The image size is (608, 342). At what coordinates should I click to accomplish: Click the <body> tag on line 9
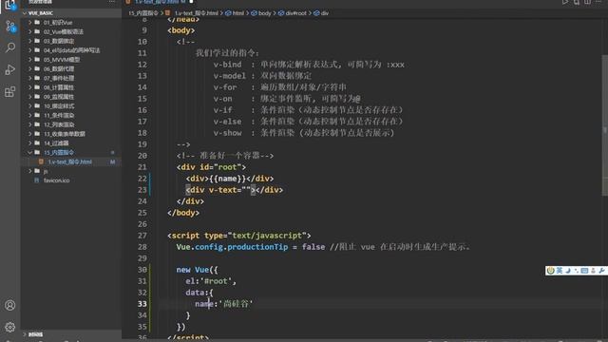point(181,30)
